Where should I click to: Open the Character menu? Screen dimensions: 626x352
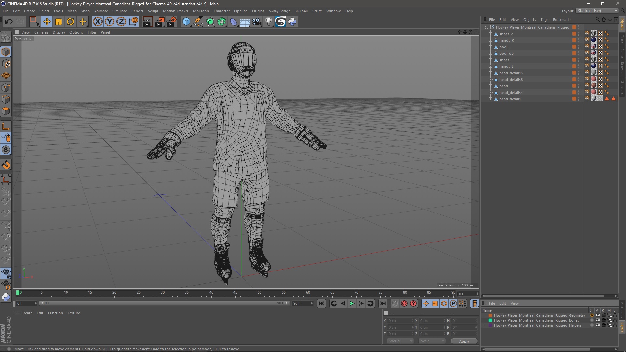(x=221, y=11)
